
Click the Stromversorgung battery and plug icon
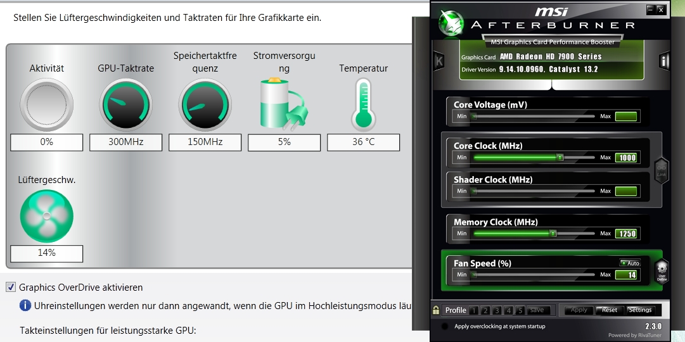click(x=284, y=104)
